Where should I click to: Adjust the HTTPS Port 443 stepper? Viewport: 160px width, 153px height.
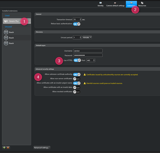point(94,60)
